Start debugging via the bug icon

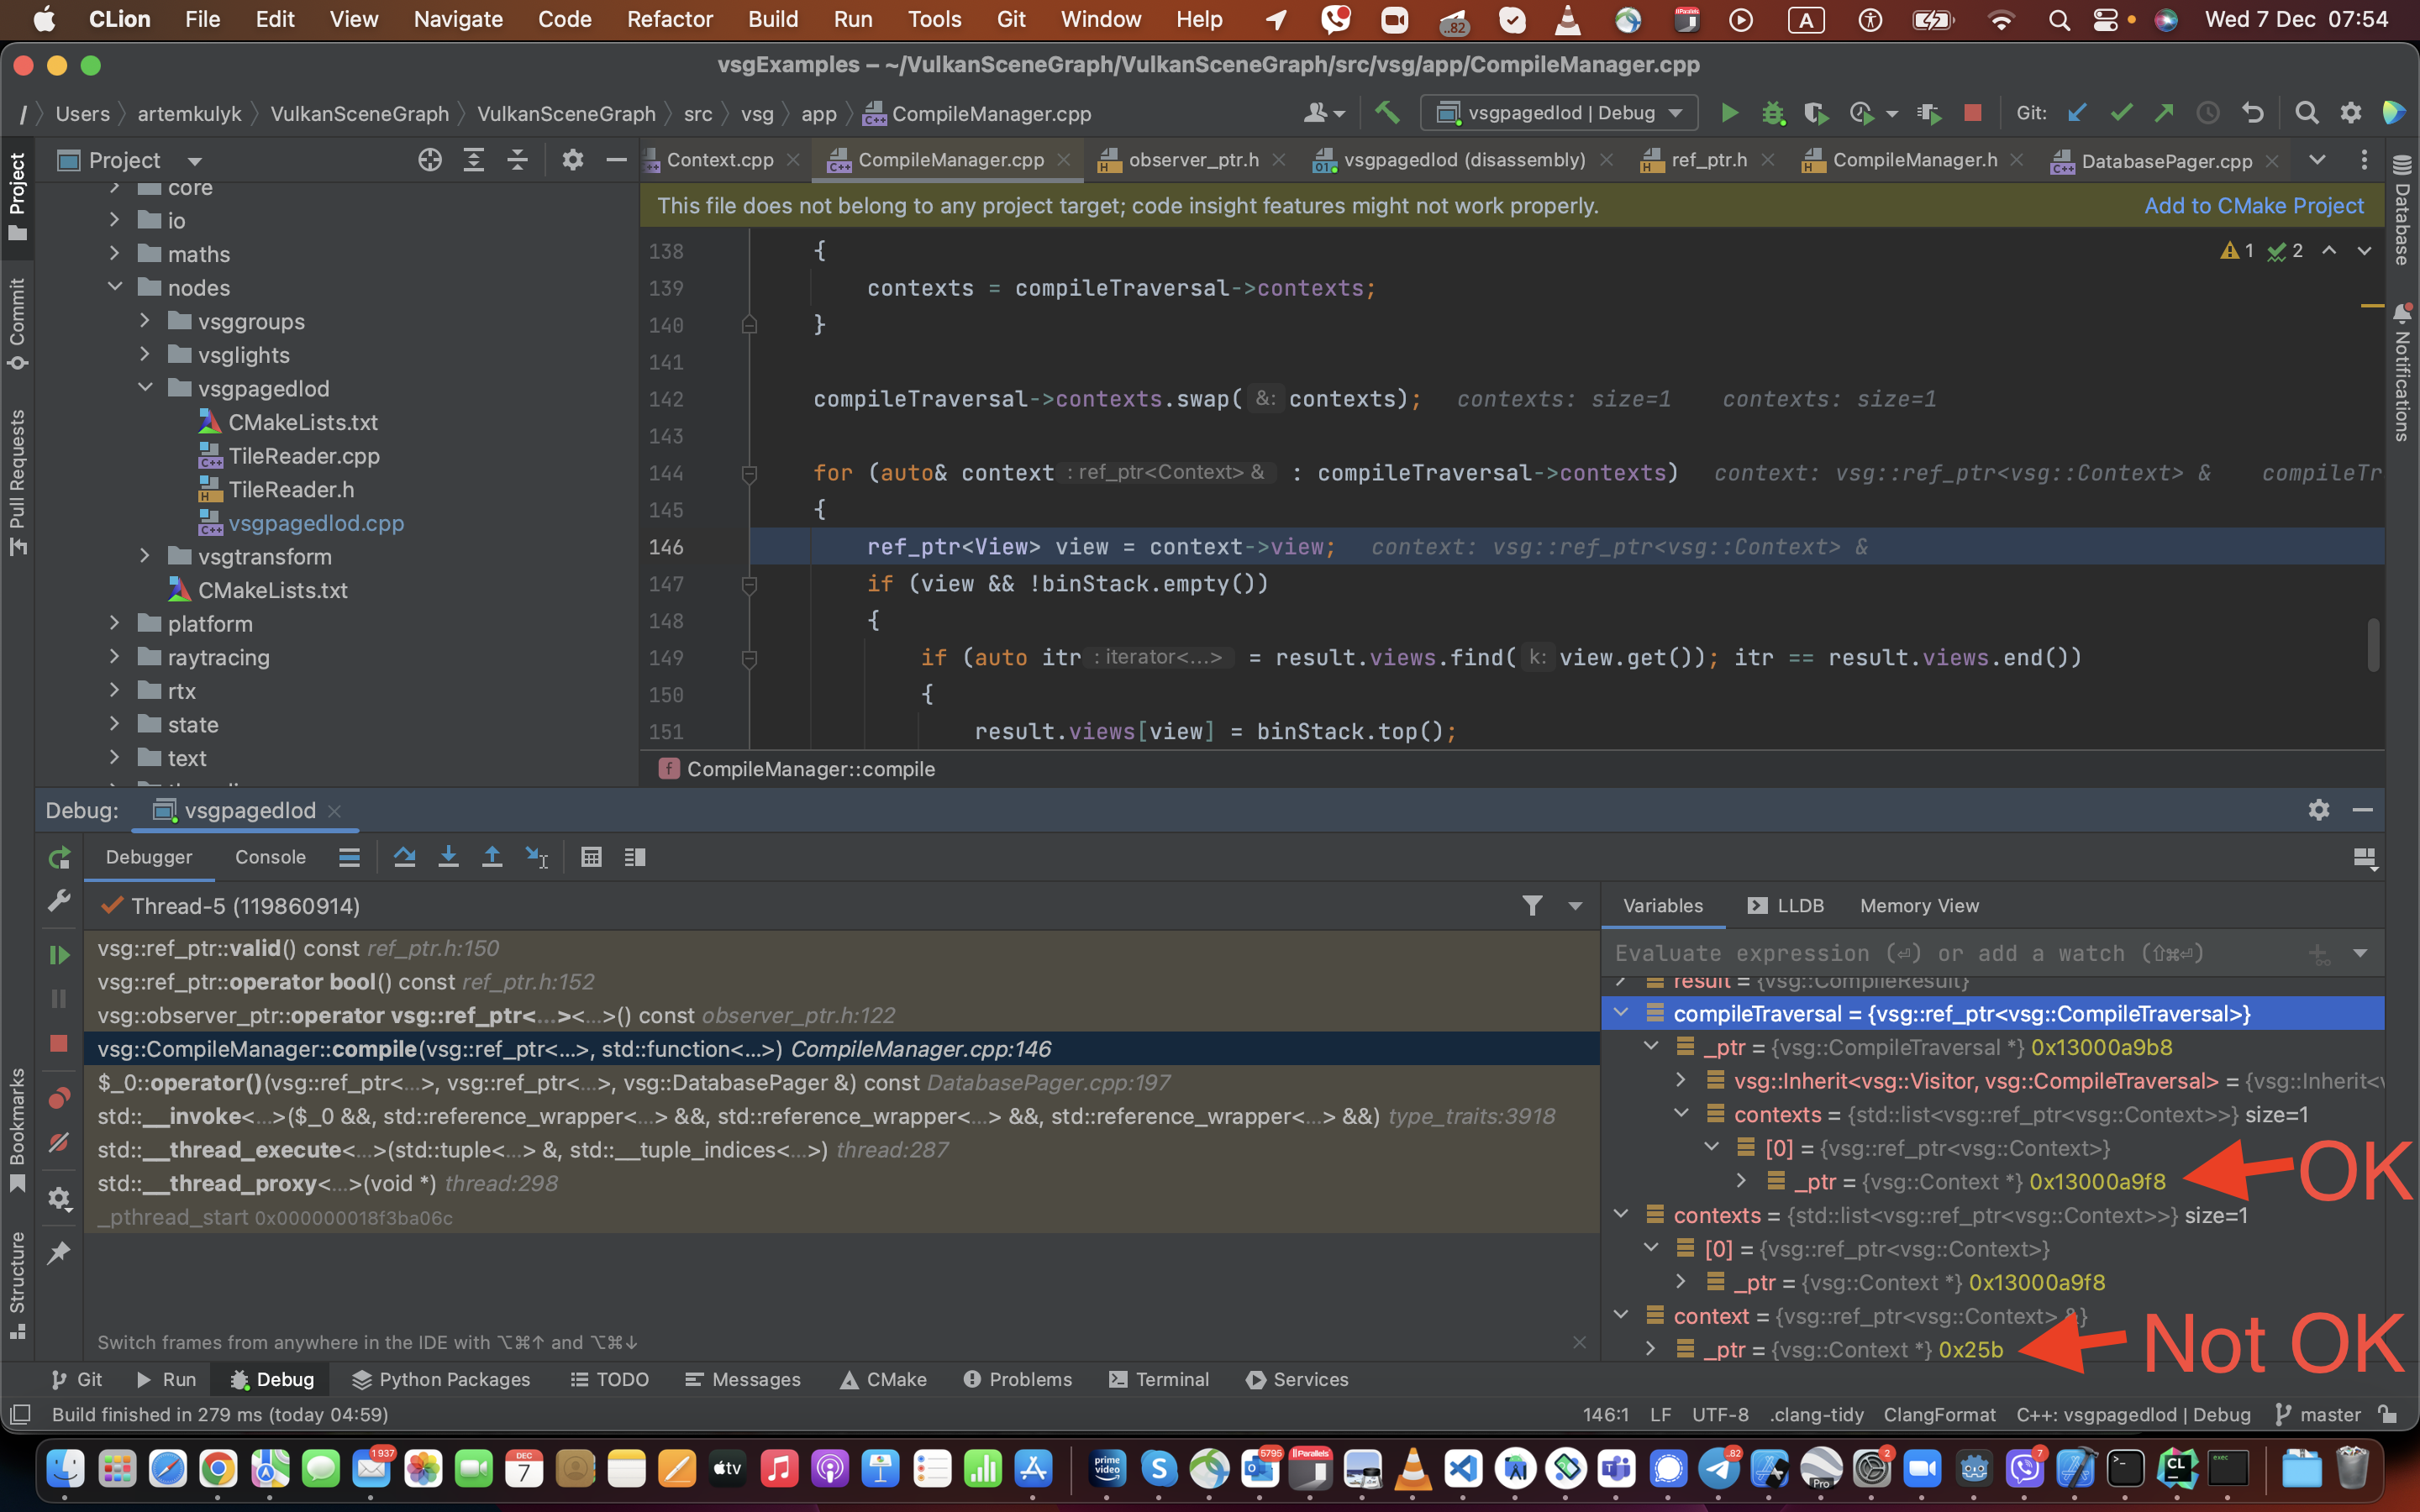1773,112
